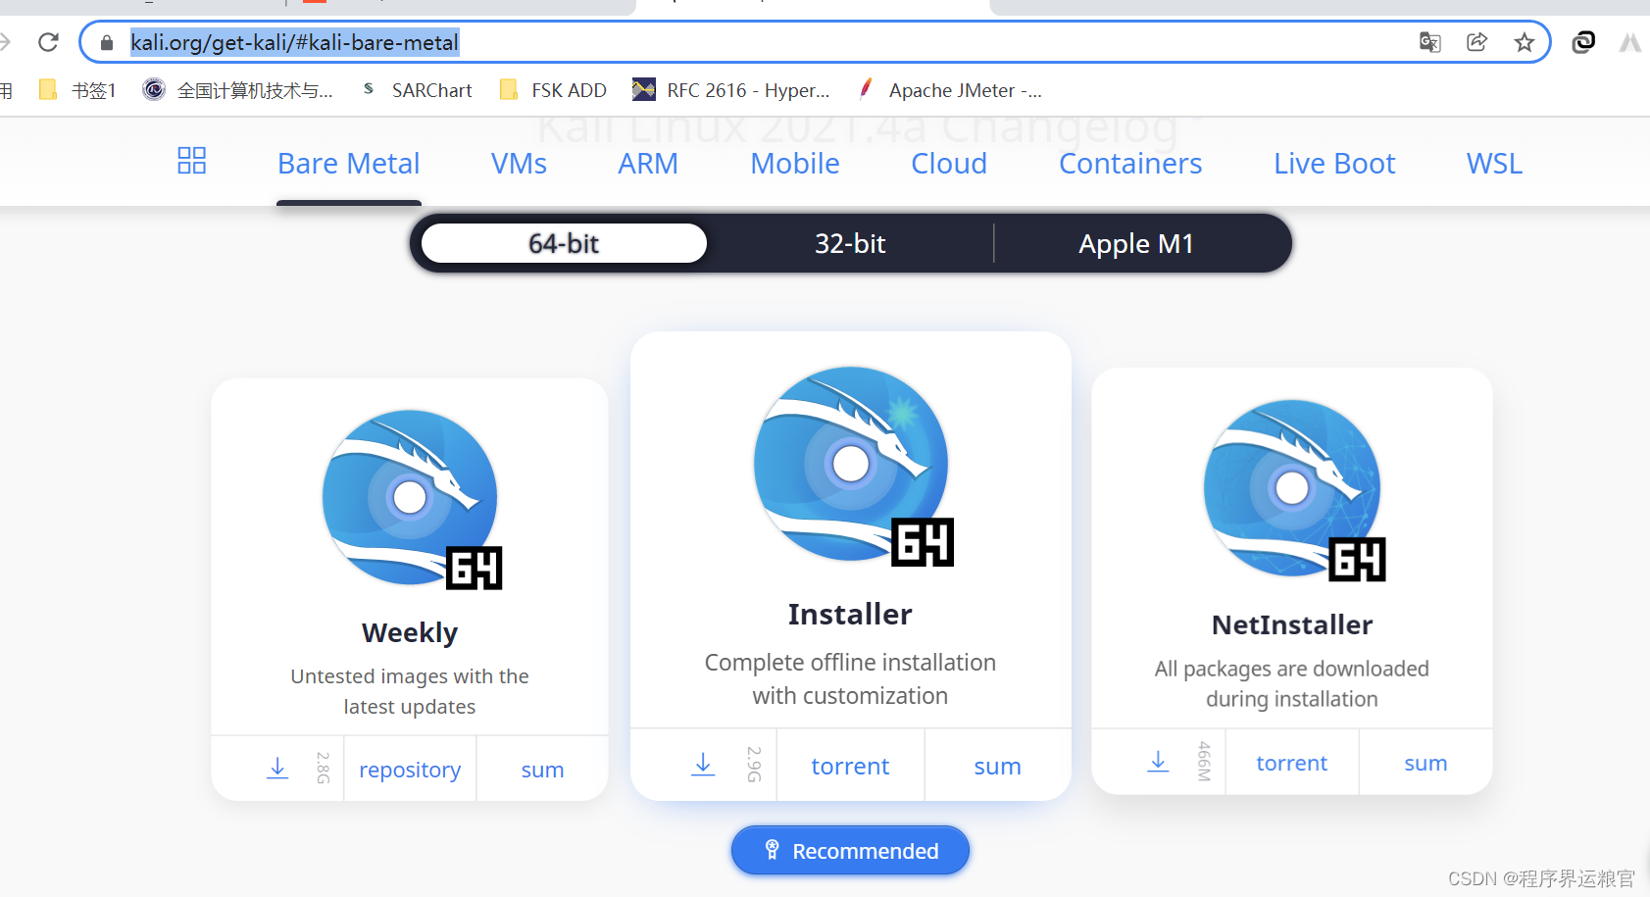The height and width of the screenshot is (897, 1650).
Task: Open the Apache JMeter bookmark
Action: [949, 90]
